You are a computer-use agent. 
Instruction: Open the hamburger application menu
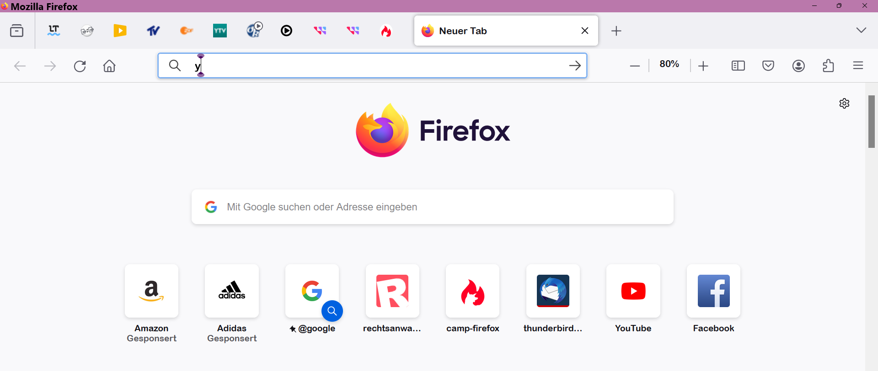pos(858,66)
